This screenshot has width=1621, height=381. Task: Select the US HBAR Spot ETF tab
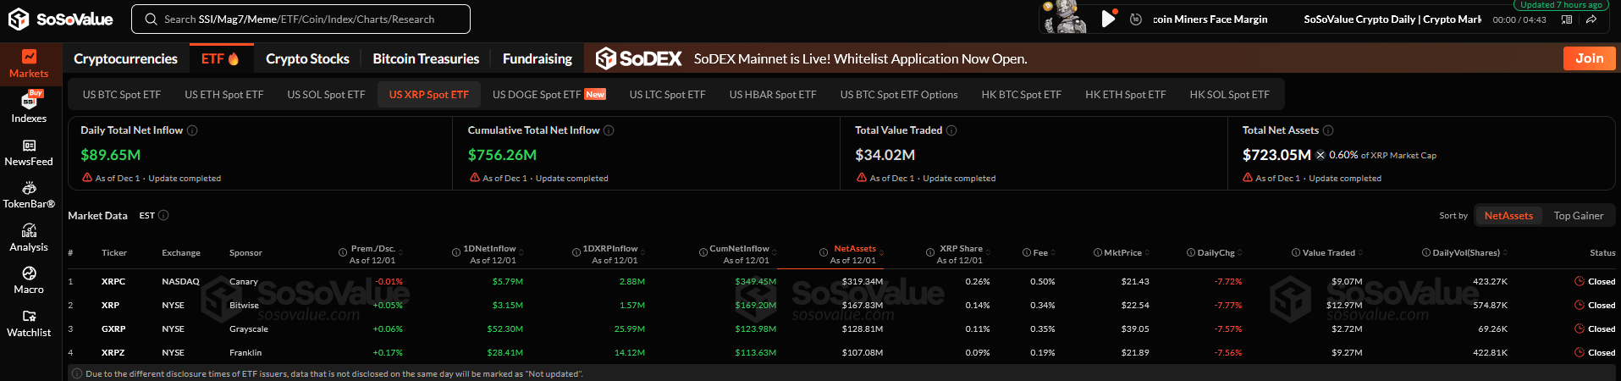click(x=773, y=95)
